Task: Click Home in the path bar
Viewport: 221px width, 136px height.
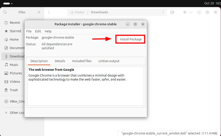Action: click(77, 12)
